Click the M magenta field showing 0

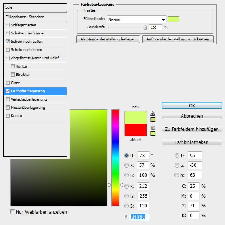(193, 196)
